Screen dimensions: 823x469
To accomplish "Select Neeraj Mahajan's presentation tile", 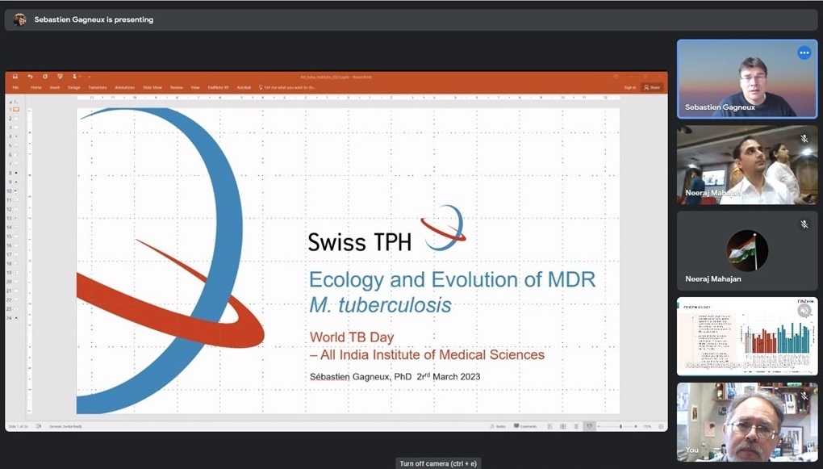I will coord(747,336).
